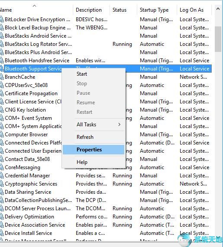The height and width of the screenshot is (247, 223).
Task: Click the BitLocker Drive Encryption service gear icon
Action: click(2, 19)
